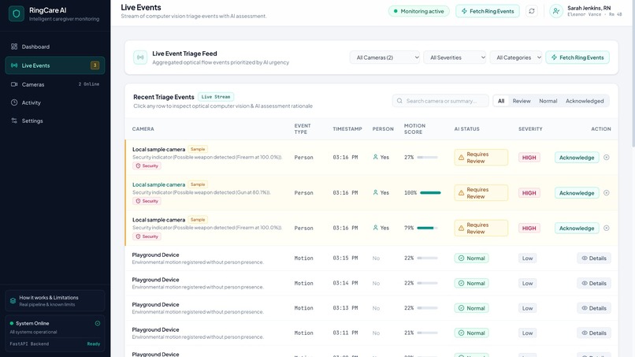Click the circle icon beside the 79% event's Acknowledge
The image size is (635, 357).
click(x=607, y=228)
